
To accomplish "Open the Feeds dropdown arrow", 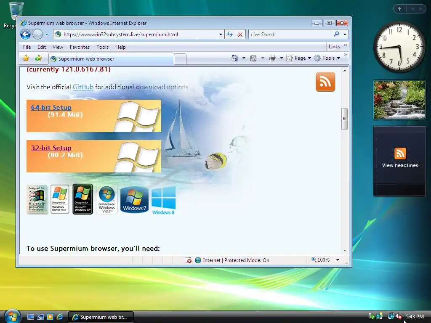I will pyautogui.click(x=263, y=58).
